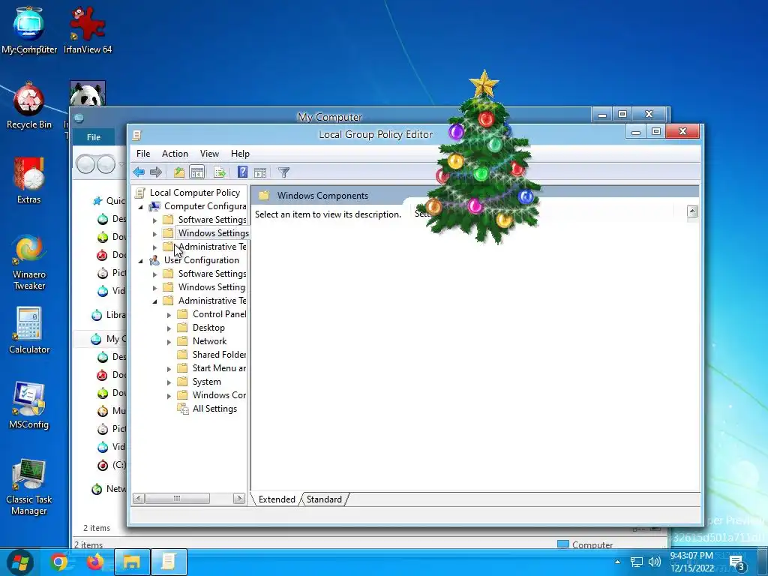Screen dimensions: 768x576
Task: Click the Up one level folder icon
Action: pyautogui.click(x=178, y=172)
